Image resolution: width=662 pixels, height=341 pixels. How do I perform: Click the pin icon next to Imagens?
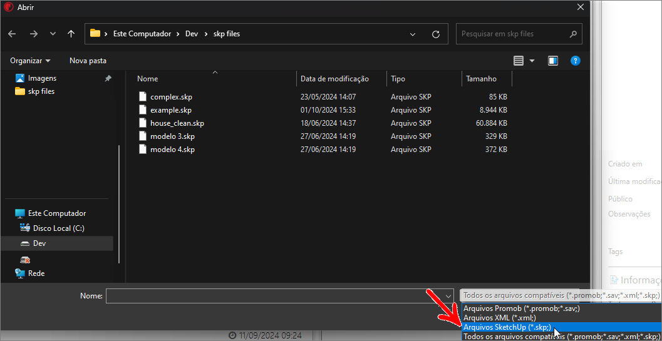[x=108, y=78]
